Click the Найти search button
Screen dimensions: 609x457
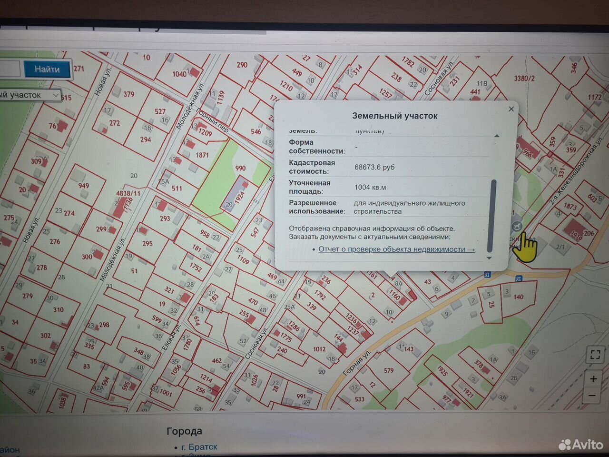(x=47, y=70)
